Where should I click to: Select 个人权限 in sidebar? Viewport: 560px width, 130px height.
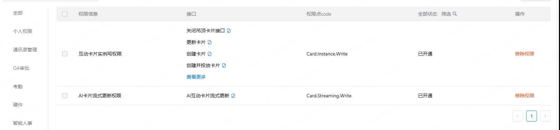(x=23, y=31)
